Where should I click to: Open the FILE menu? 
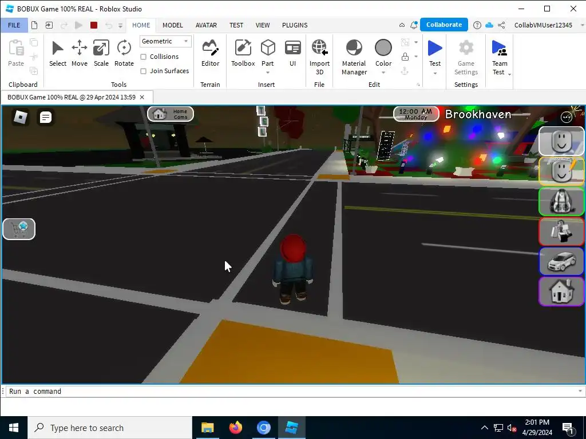14,25
